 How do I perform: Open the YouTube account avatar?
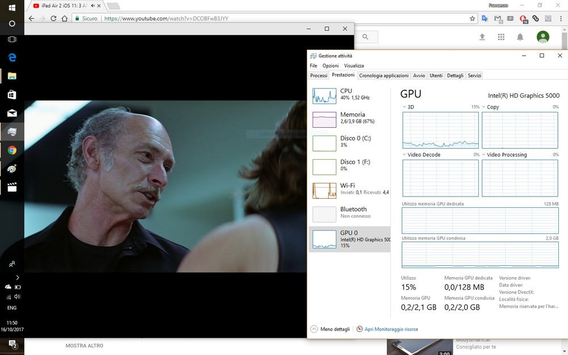[543, 37]
